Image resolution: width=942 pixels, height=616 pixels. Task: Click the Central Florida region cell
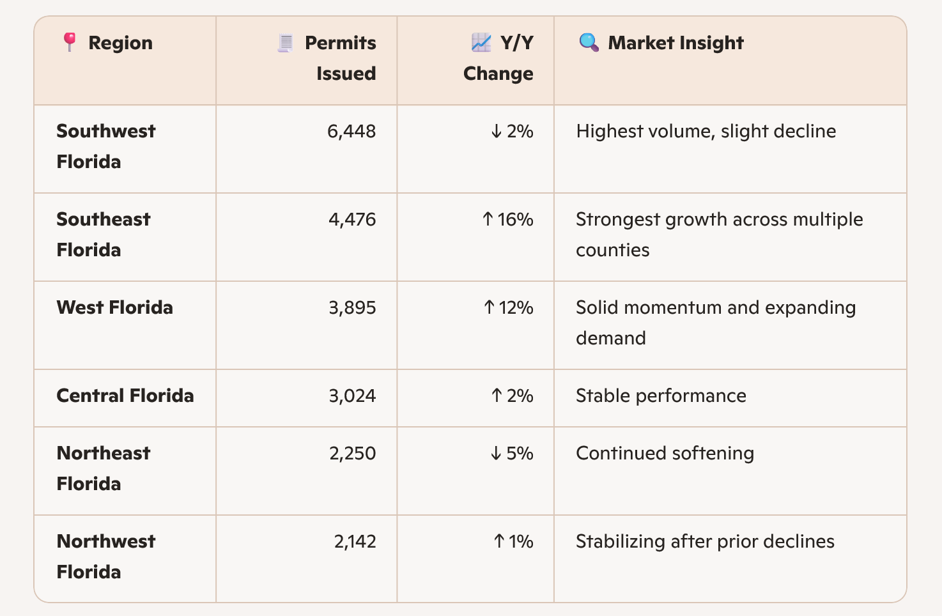point(125,396)
